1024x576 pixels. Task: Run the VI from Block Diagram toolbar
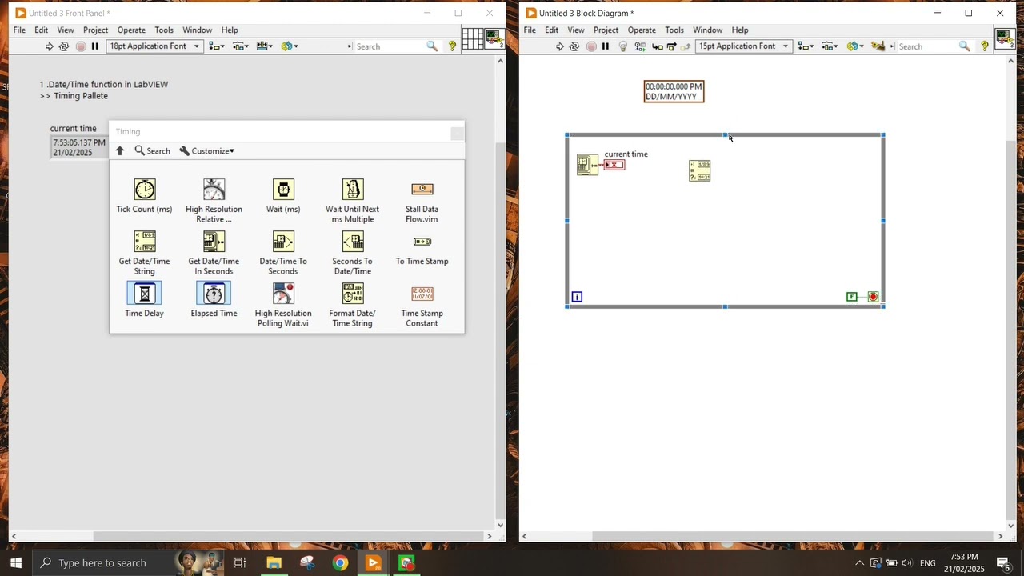pyautogui.click(x=559, y=46)
